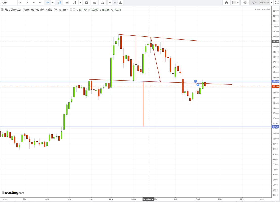Enter fullscreen mode with the arrows icon

tap(277, 3)
